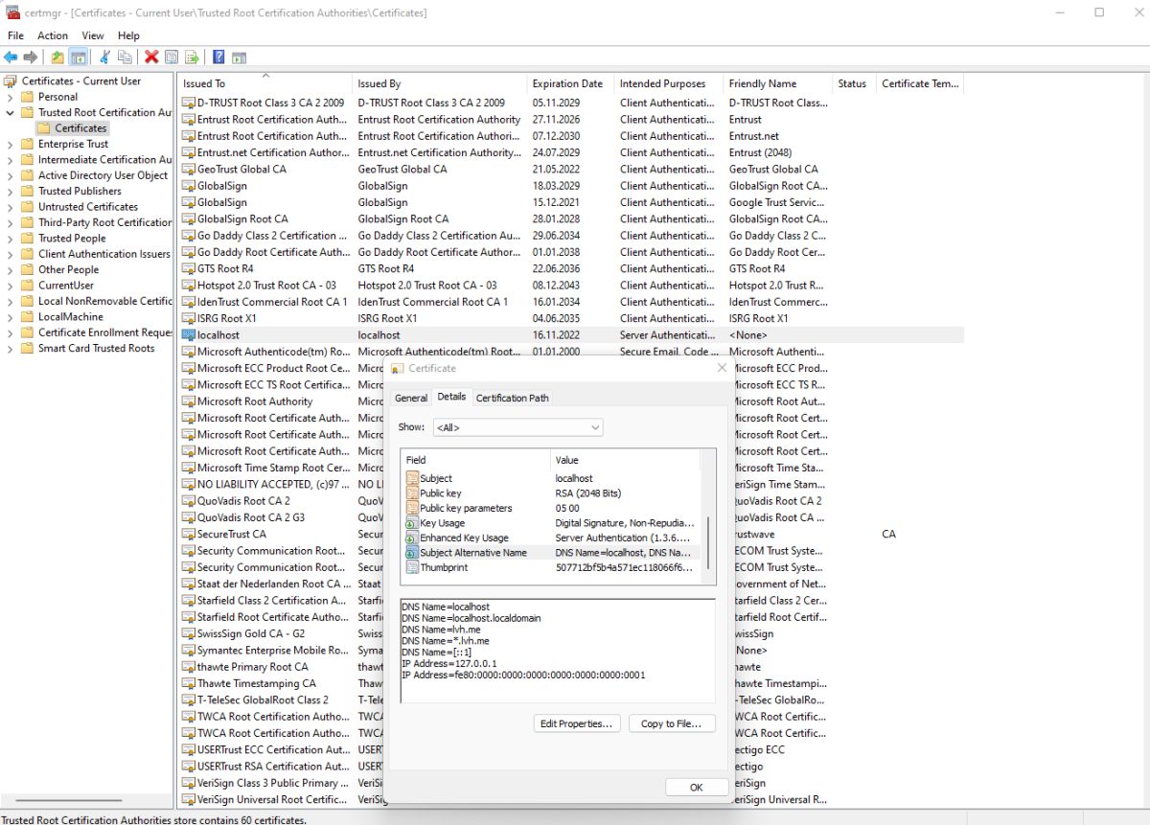Sort by Friendly Name column header

tap(777, 83)
